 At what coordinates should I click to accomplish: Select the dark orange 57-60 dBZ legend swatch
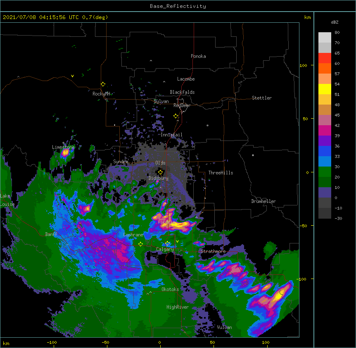(x=325, y=68)
